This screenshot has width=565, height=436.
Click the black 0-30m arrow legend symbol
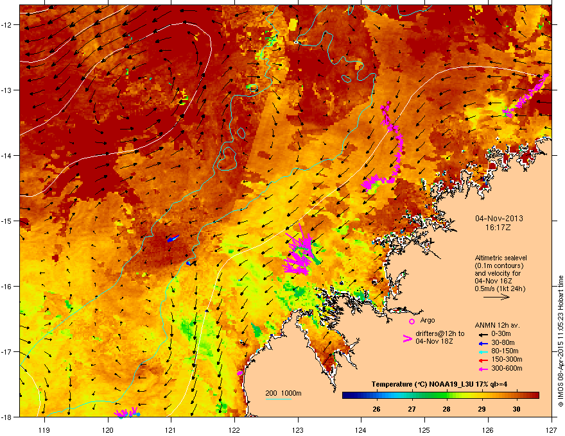point(483,334)
